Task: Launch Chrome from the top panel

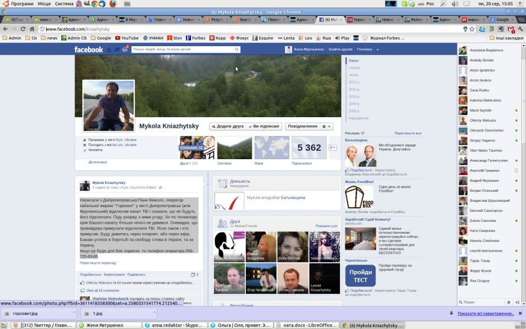Action: click(x=95, y=4)
